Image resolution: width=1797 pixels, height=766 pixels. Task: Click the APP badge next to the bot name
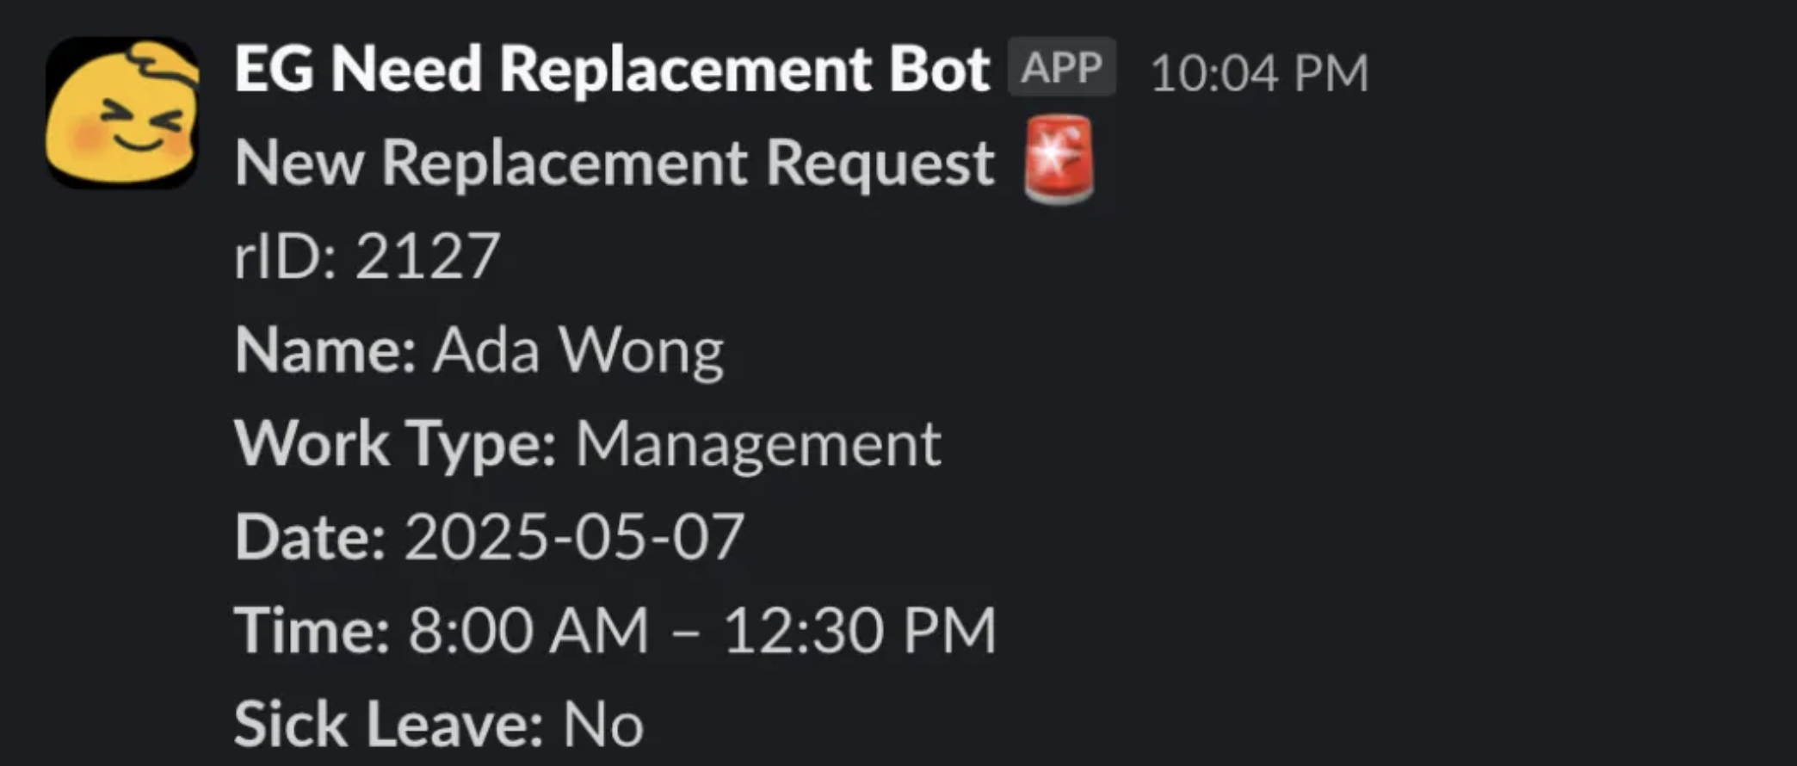pyautogui.click(x=1064, y=69)
